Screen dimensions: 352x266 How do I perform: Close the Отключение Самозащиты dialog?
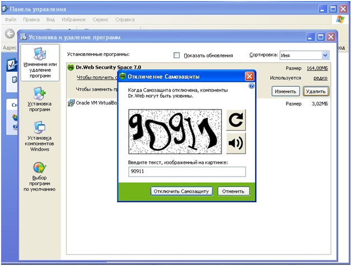pos(250,77)
